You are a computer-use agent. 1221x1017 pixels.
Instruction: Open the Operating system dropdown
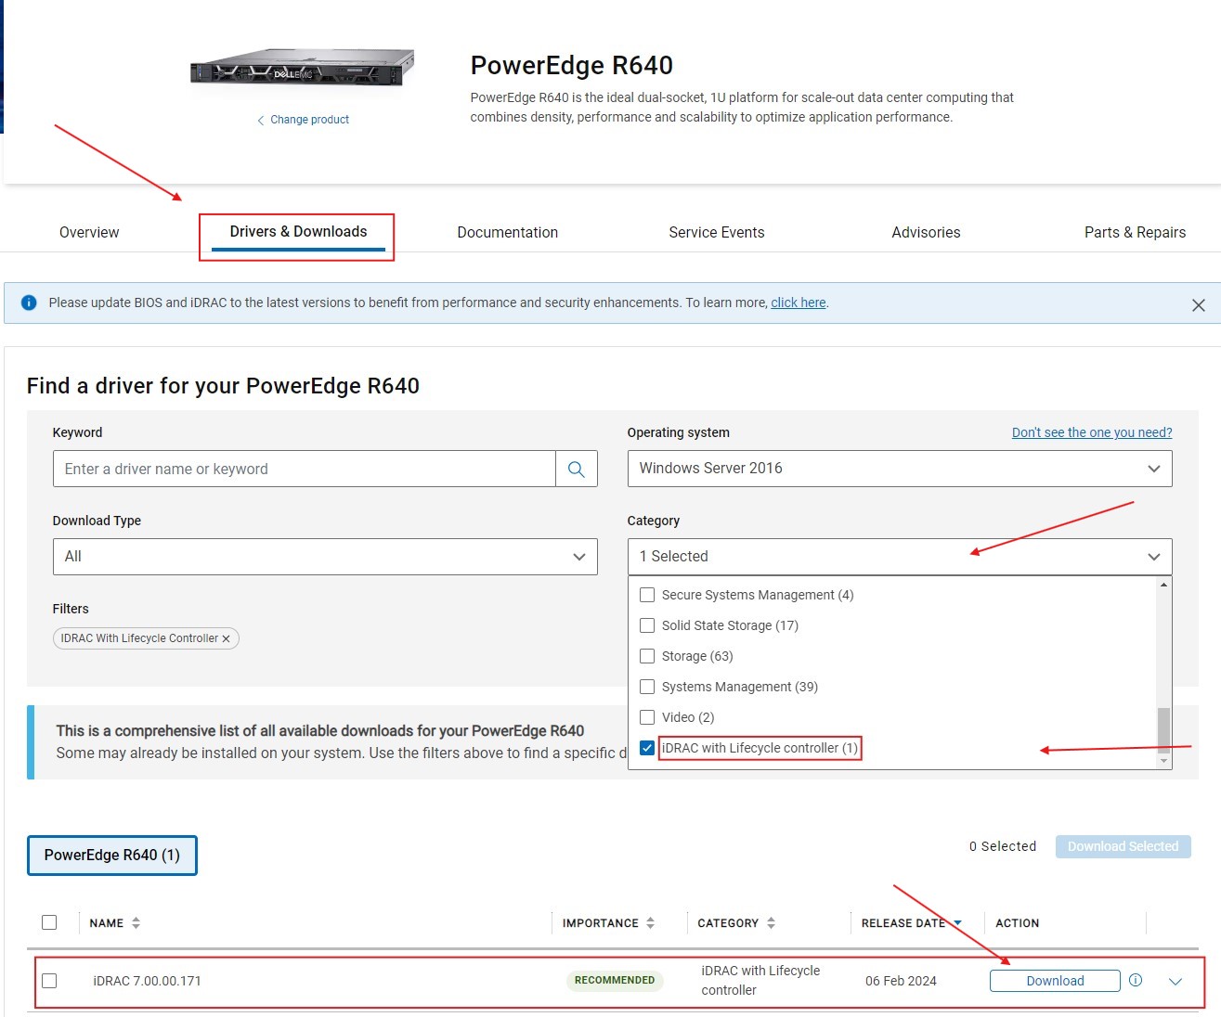click(x=899, y=469)
